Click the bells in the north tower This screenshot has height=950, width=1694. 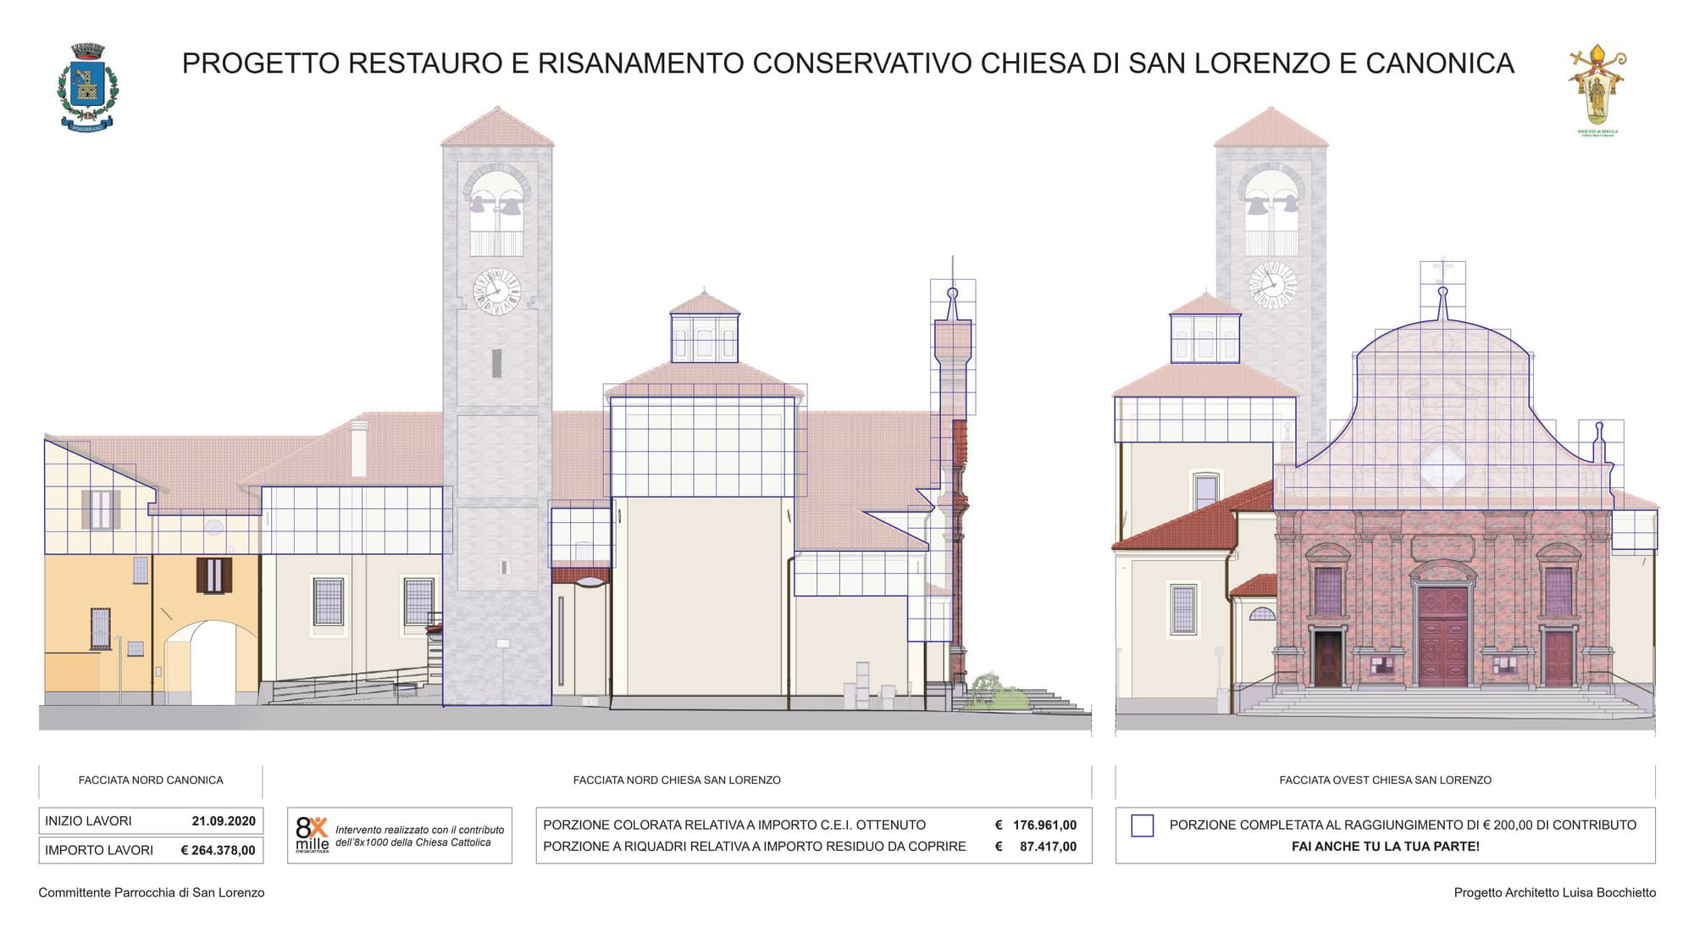click(x=496, y=204)
